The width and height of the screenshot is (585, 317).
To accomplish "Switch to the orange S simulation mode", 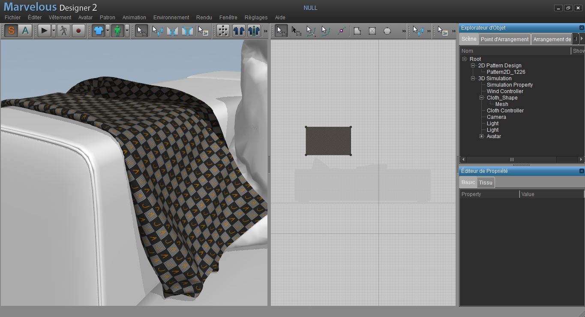I will [11, 31].
